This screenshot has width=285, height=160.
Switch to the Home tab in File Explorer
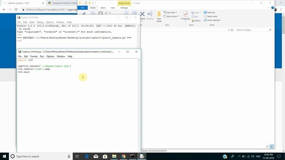click(x=93, y=8)
